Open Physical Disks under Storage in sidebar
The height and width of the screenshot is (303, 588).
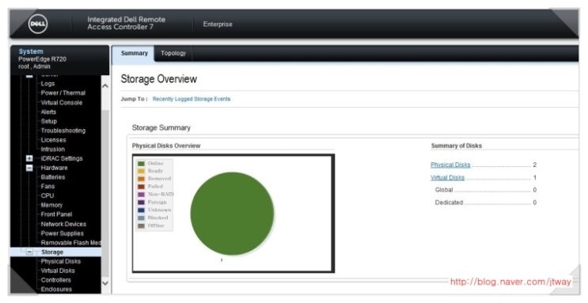pyautogui.click(x=60, y=261)
